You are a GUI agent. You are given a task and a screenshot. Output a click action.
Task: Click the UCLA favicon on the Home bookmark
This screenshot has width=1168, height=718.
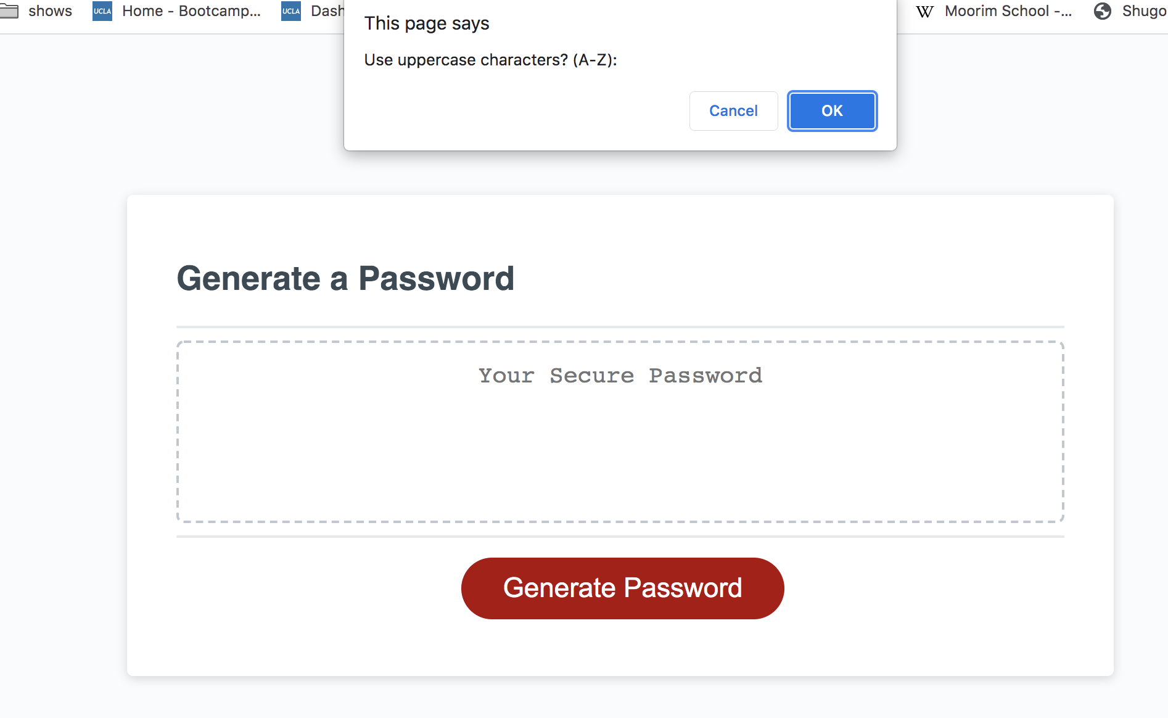point(102,10)
